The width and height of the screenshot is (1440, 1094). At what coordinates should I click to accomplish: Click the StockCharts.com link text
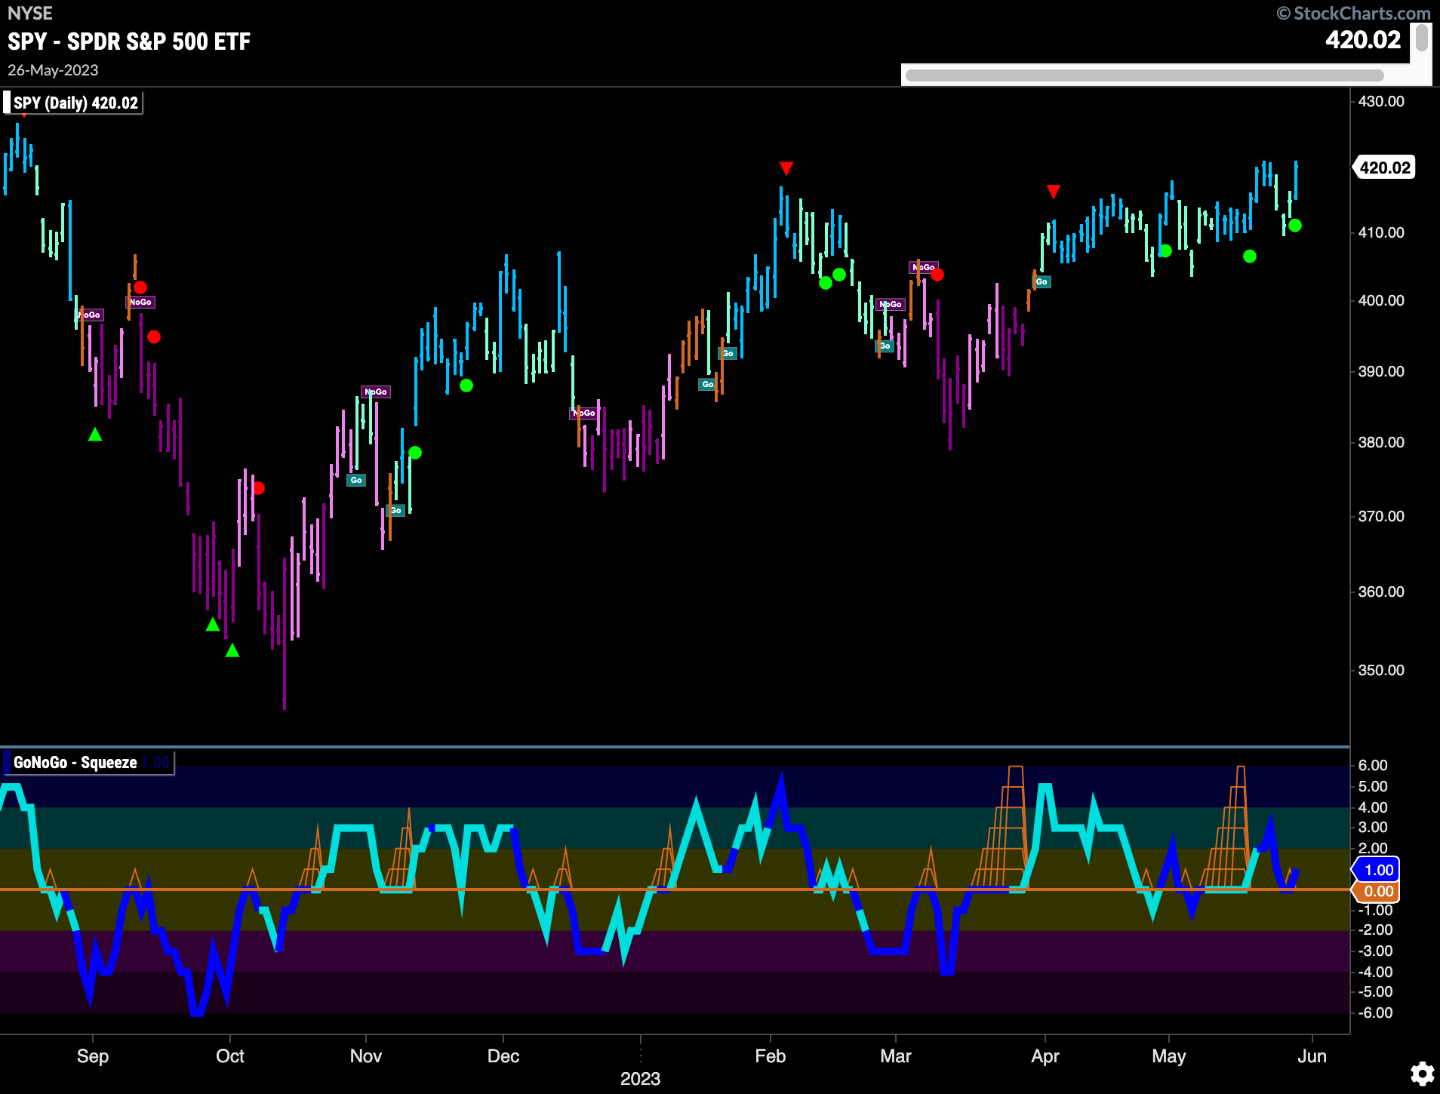(1354, 13)
